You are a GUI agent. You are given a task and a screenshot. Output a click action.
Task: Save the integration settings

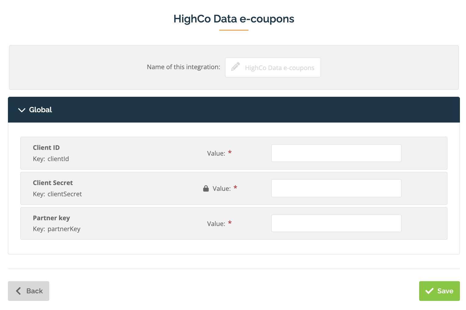point(439,291)
